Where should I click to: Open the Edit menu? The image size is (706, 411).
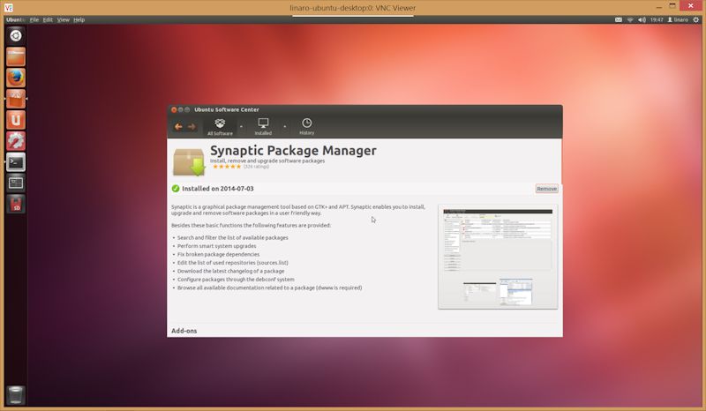[x=48, y=19]
